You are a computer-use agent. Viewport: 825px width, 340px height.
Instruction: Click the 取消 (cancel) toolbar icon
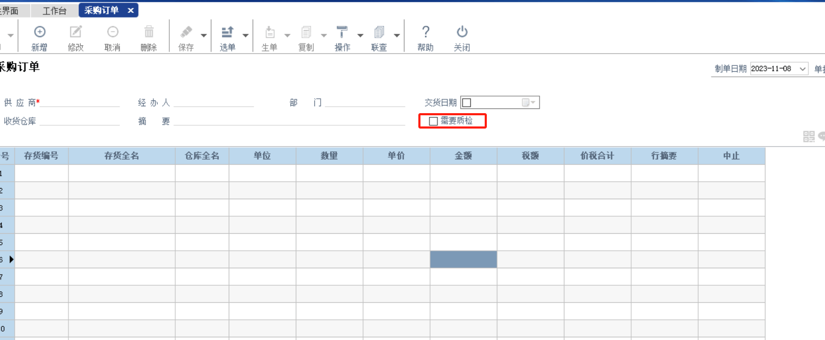click(x=113, y=32)
